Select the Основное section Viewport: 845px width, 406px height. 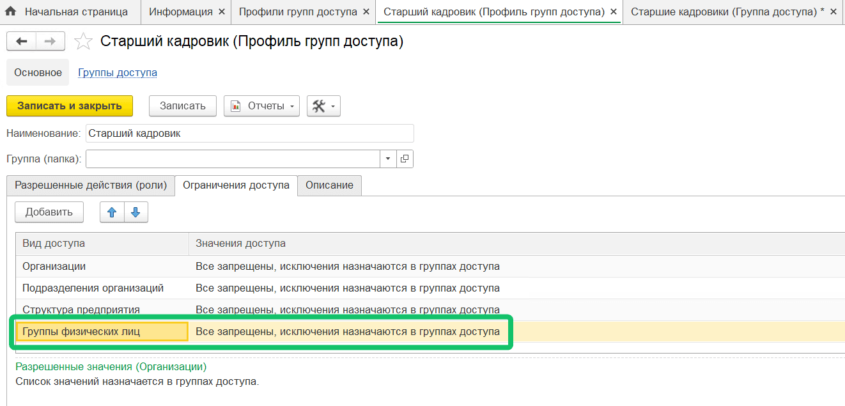point(38,72)
